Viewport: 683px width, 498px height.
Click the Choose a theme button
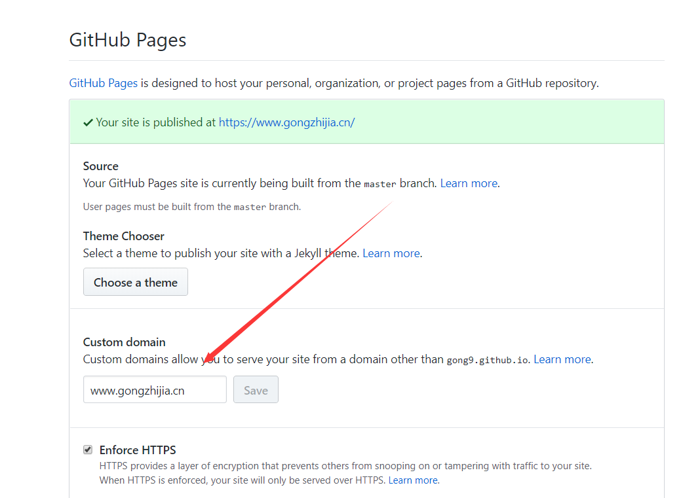[136, 282]
